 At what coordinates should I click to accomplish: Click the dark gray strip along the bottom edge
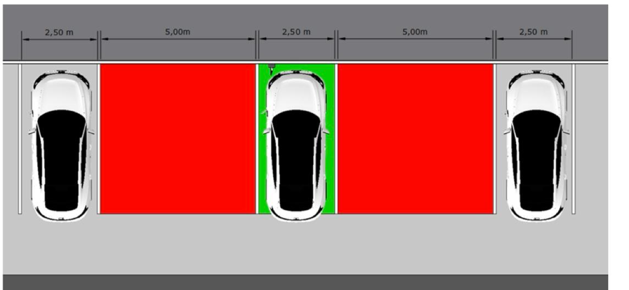(x=305, y=281)
